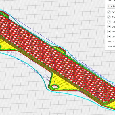Uncheck the Infill checkbox
This screenshot has height=115, width=115.
[x=109, y=32]
